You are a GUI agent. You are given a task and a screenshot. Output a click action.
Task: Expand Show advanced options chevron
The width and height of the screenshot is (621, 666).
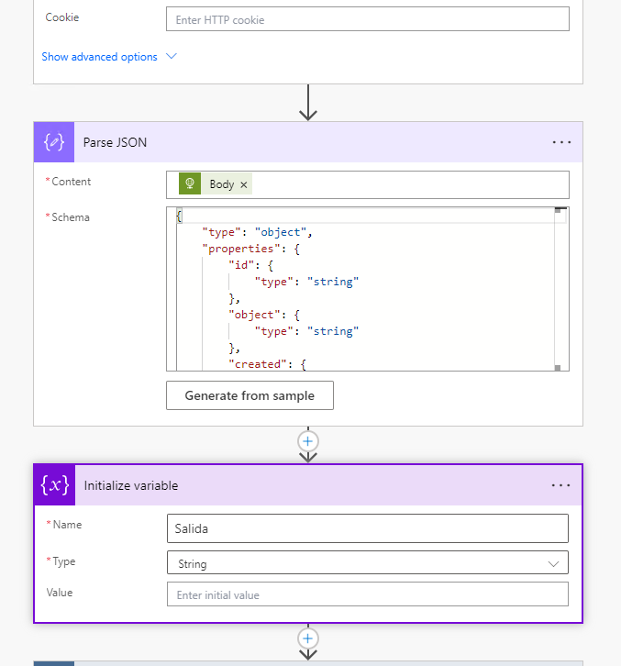[171, 57]
